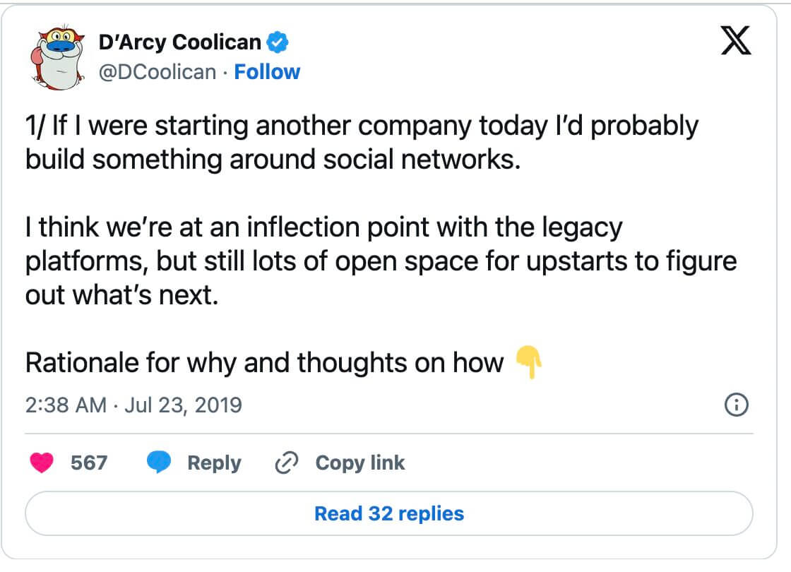Click the 'Rationale for why' sentence

click(x=263, y=363)
